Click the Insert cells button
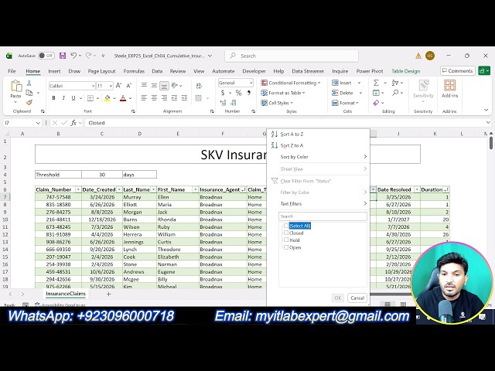 tap(342, 83)
